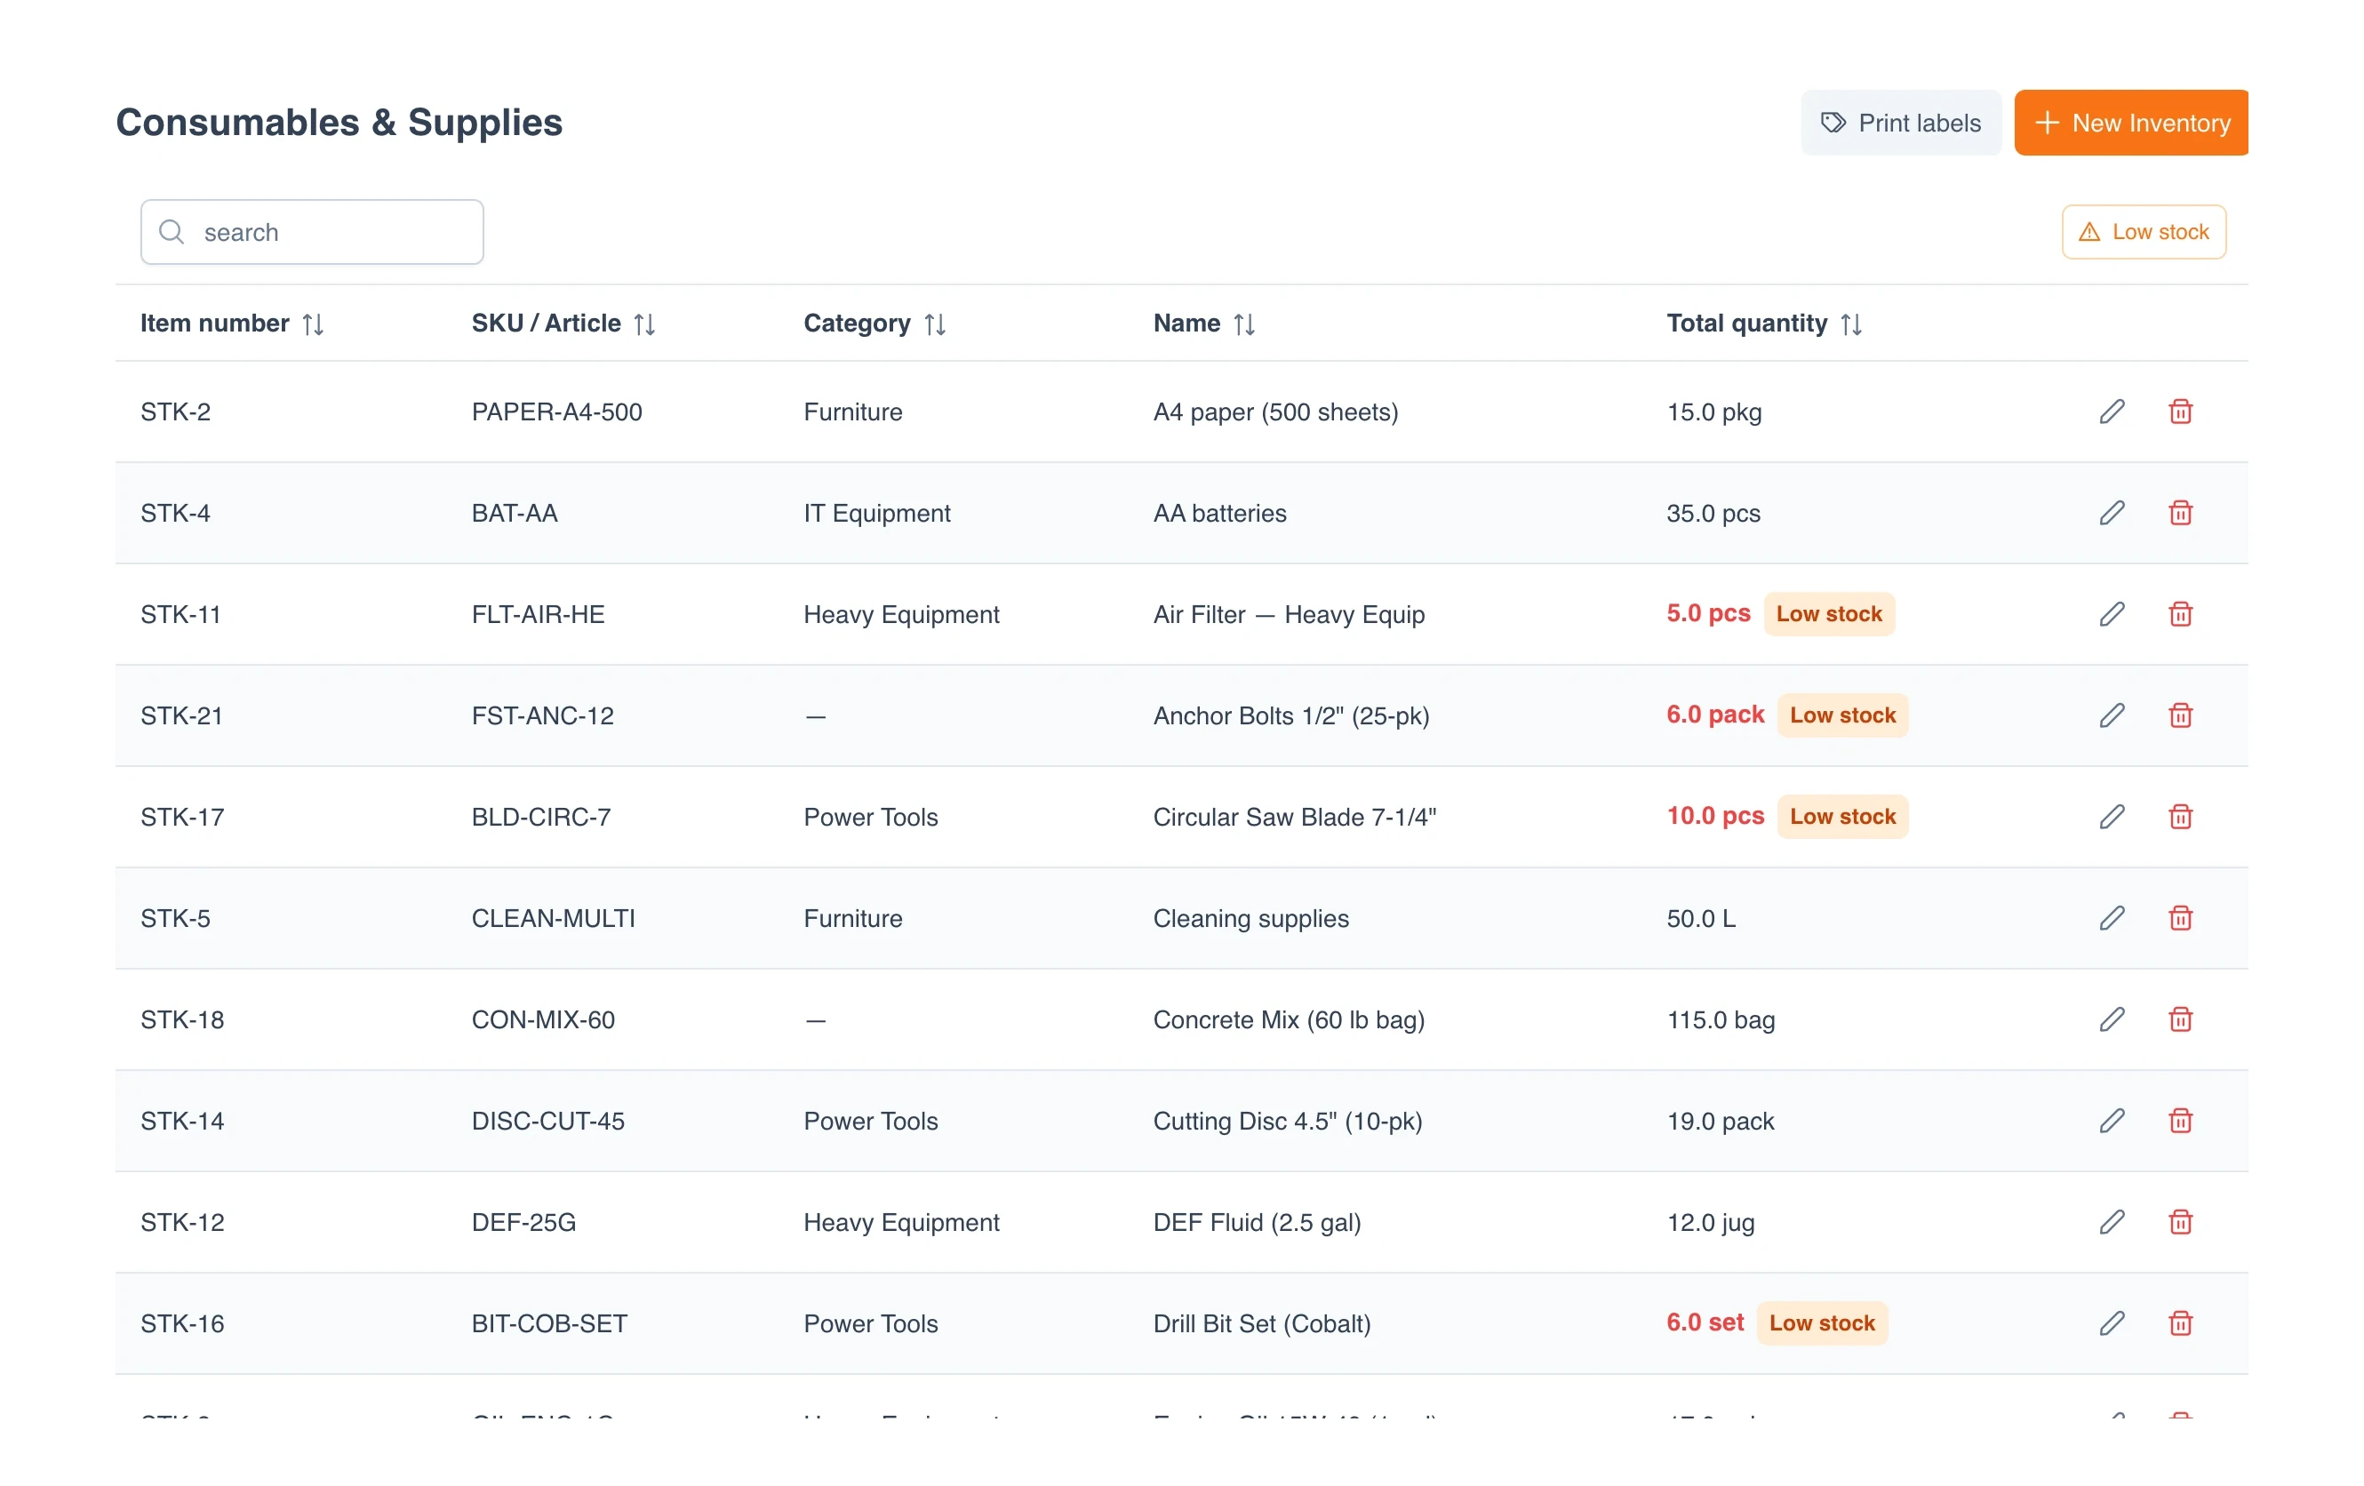Click the Low stock badge for STK-21

(x=1841, y=715)
